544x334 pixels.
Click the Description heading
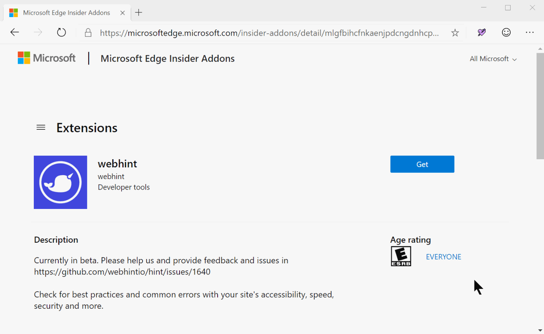click(56, 240)
